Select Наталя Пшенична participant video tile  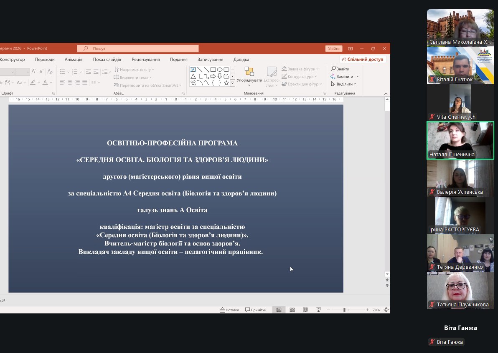(460, 140)
